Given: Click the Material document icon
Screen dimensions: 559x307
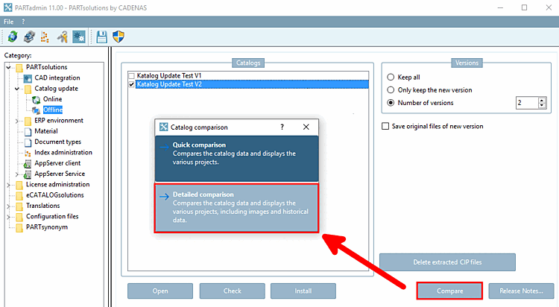Looking at the screenshot, I should [x=28, y=132].
